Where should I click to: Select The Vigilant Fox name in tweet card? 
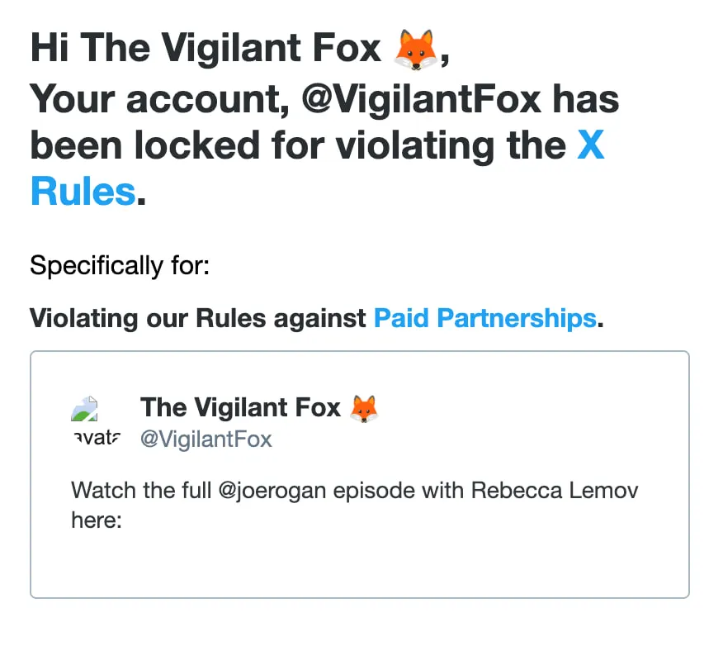[x=240, y=407]
